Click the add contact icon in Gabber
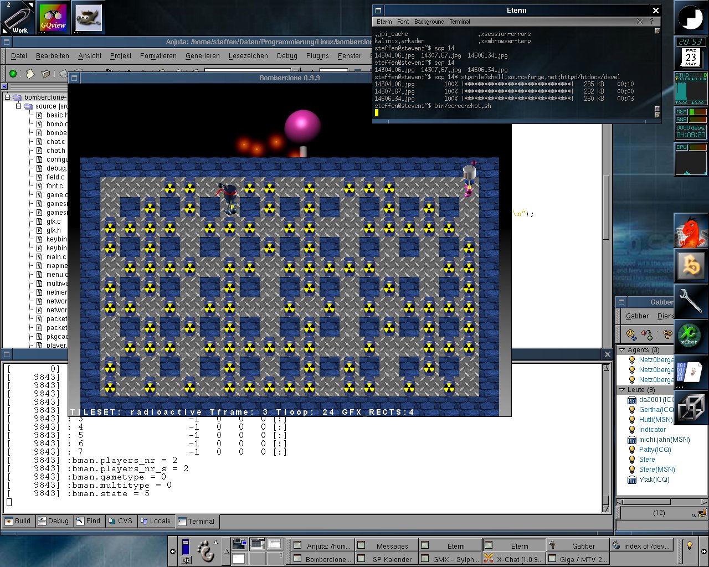Screen dimensions: 709x567 point(631,334)
